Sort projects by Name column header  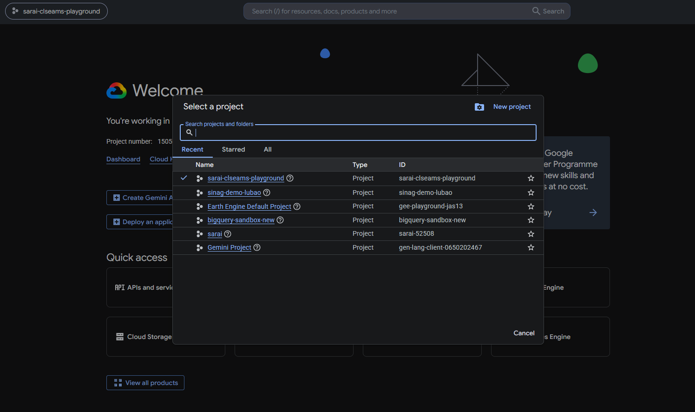[x=204, y=165]
